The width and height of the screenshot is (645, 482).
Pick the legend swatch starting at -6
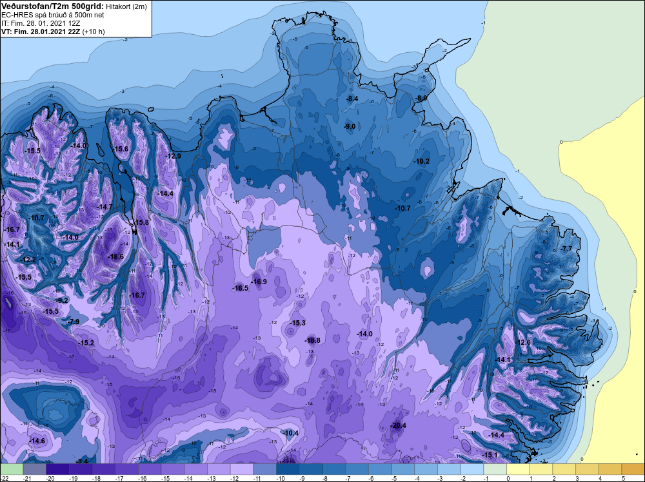coord(380,469)
